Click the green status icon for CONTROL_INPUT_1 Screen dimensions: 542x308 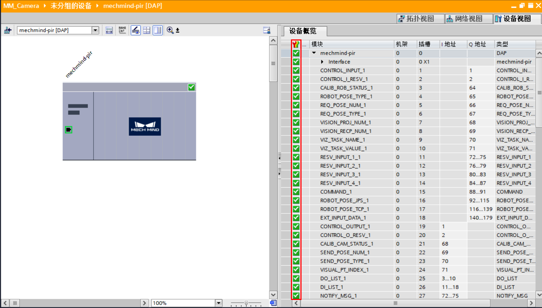click(x=296, y=70)
